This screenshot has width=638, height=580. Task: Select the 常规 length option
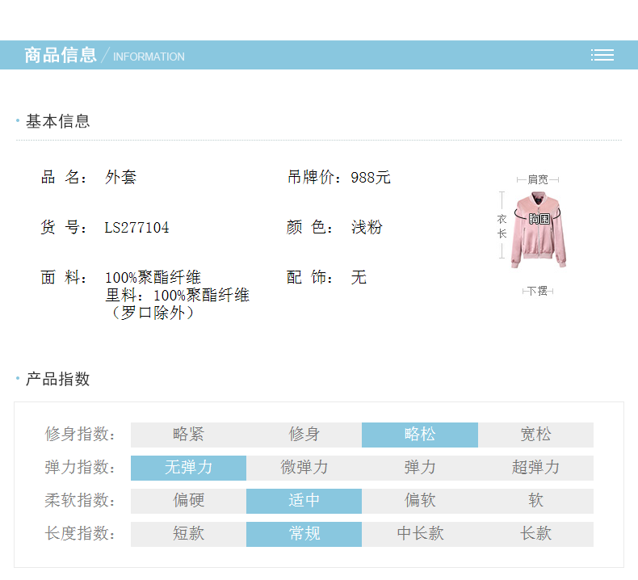[304, 534]
